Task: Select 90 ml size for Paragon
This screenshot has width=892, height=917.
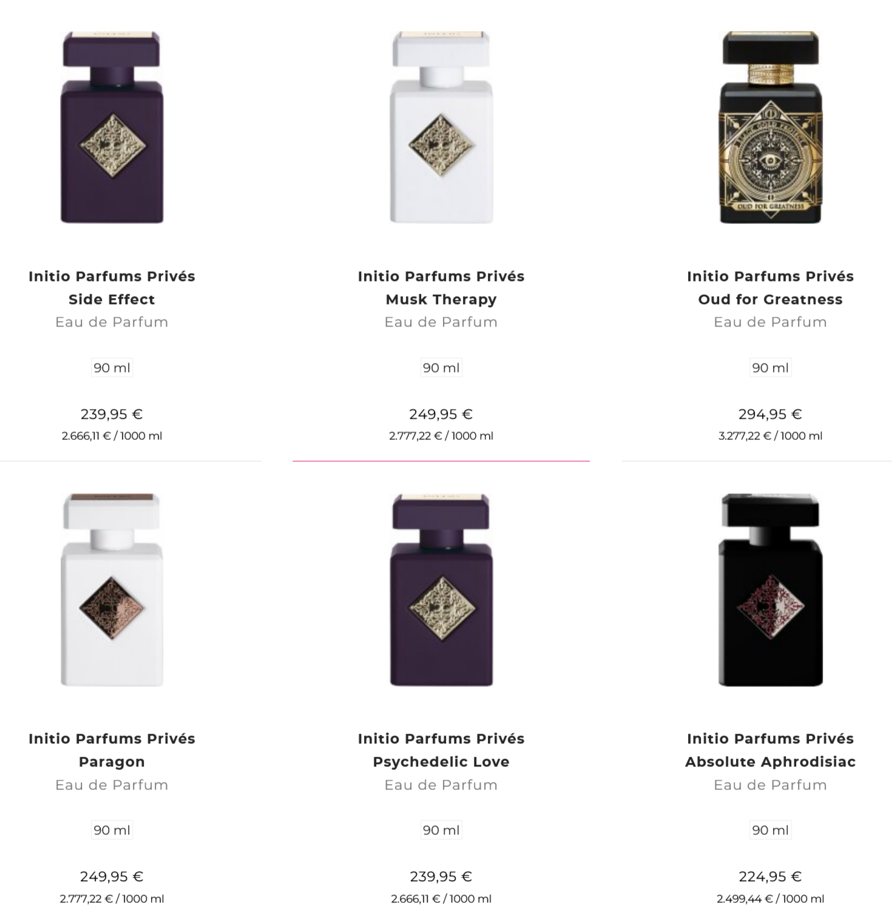Action: [x=112, y=830]
